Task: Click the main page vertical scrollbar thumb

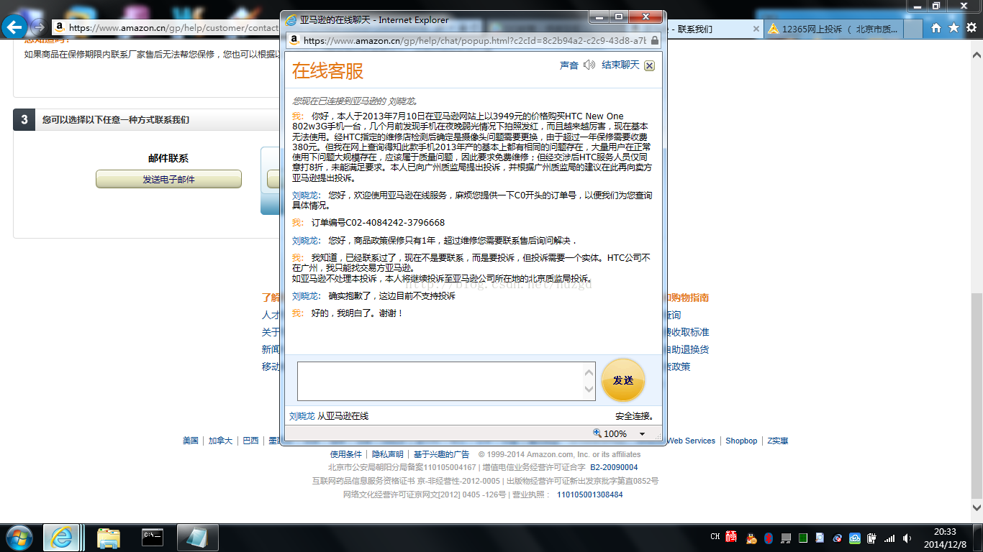Action: pyautogui.click(x=977, y=395)
